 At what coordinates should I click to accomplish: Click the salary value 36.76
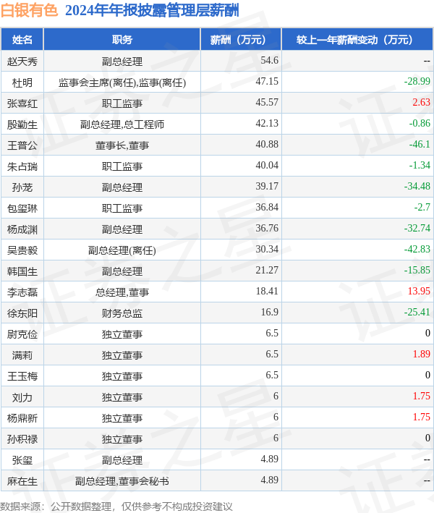267,228
